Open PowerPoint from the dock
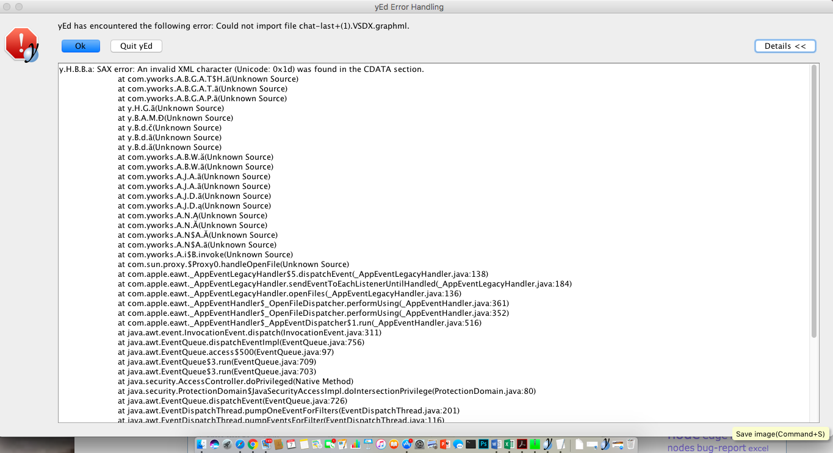Viewport: 833px width, 453px height. point(445,444)
